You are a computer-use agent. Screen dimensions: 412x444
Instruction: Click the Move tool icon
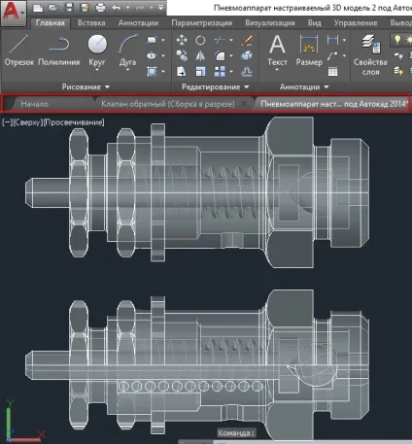[x=182, y=40]
